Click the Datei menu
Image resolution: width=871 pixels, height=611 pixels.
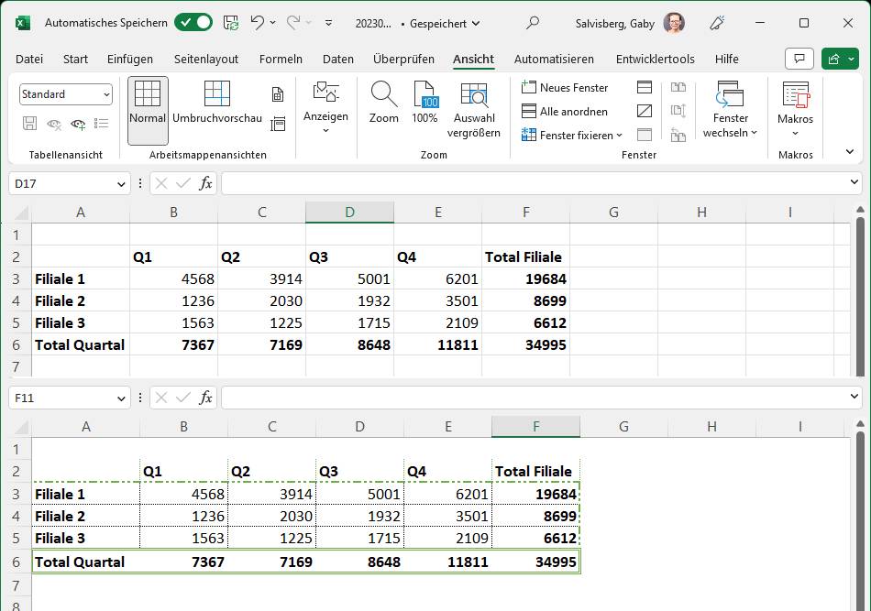point(28,59)
